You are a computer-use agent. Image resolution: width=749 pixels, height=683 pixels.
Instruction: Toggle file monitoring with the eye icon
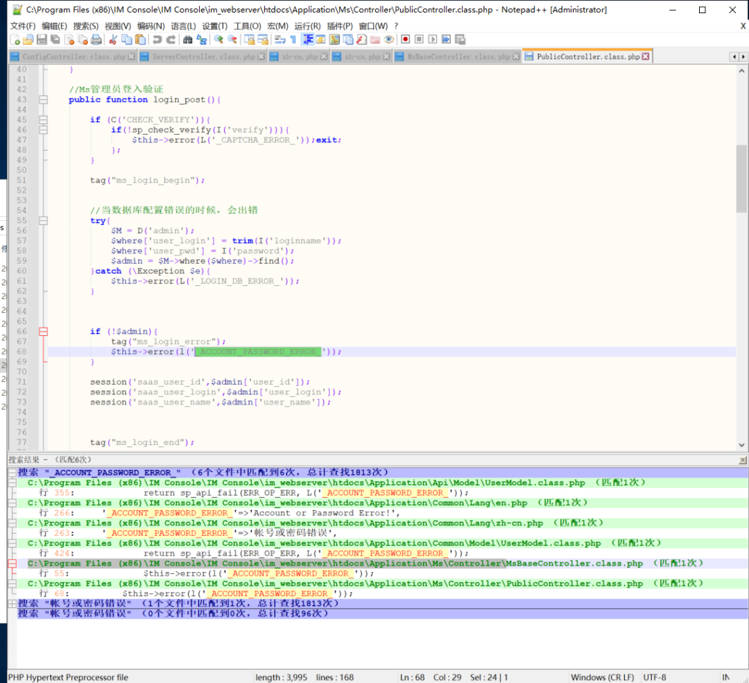pyautogui.click(x=389, y=40)
